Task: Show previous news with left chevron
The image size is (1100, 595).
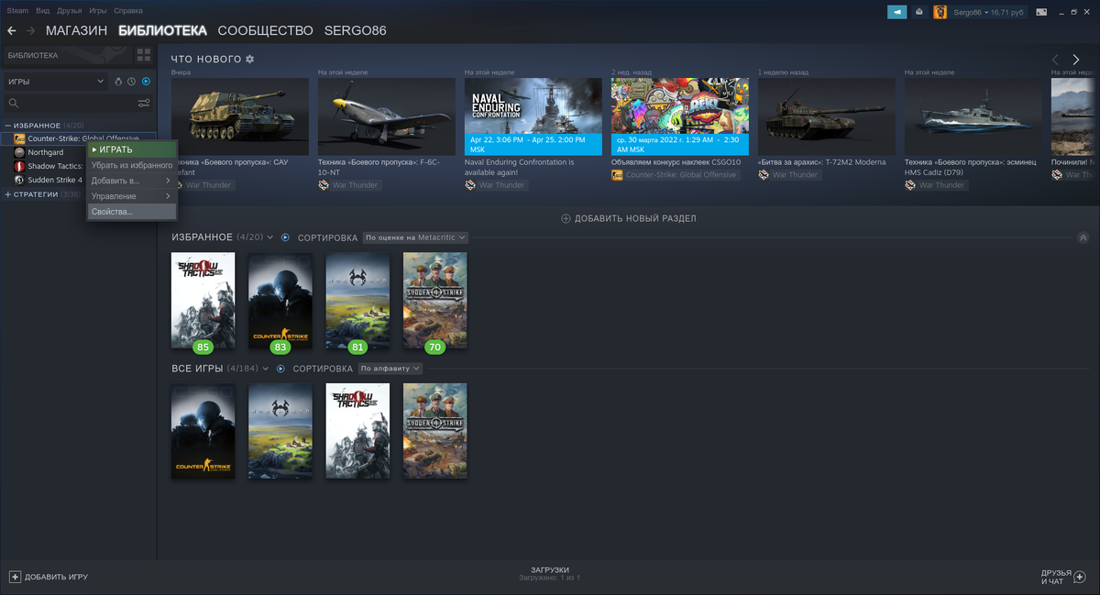Action: pos(1055,60)
